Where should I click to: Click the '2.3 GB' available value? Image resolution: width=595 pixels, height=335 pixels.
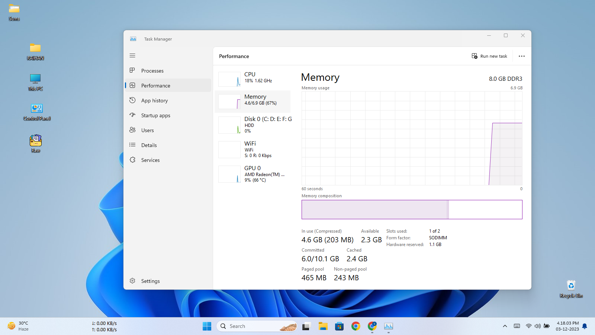[x=372, y=240]
